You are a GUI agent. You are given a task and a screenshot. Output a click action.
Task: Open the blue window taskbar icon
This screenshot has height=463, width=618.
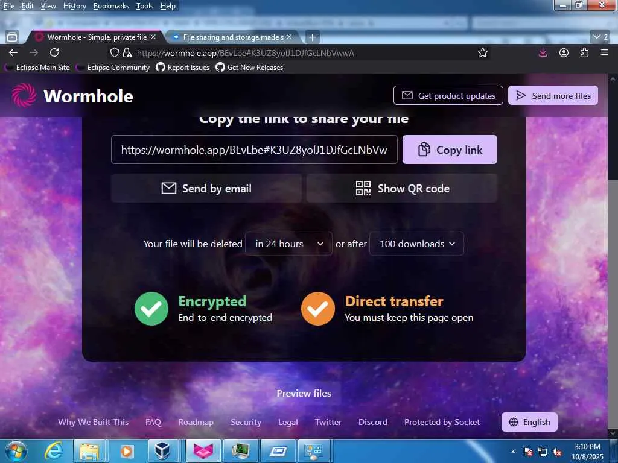click(278, 451)
